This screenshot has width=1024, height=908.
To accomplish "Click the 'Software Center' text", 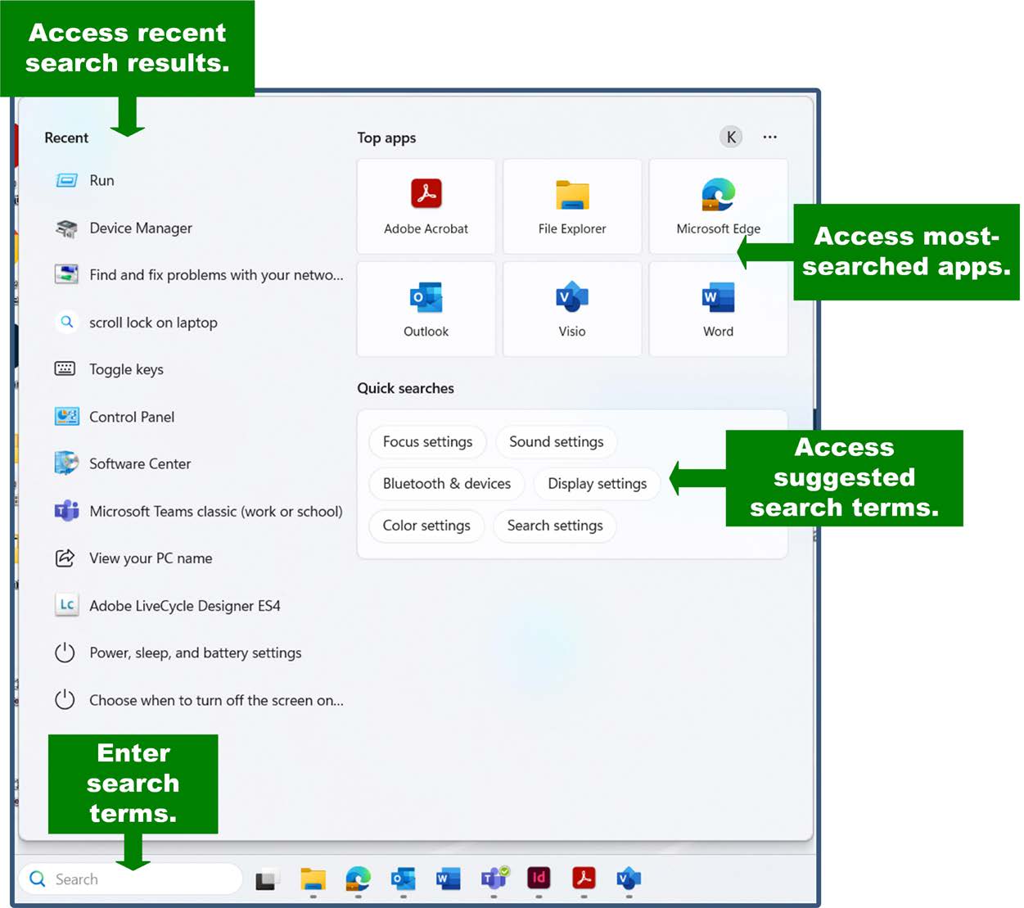I will (140, 463).
